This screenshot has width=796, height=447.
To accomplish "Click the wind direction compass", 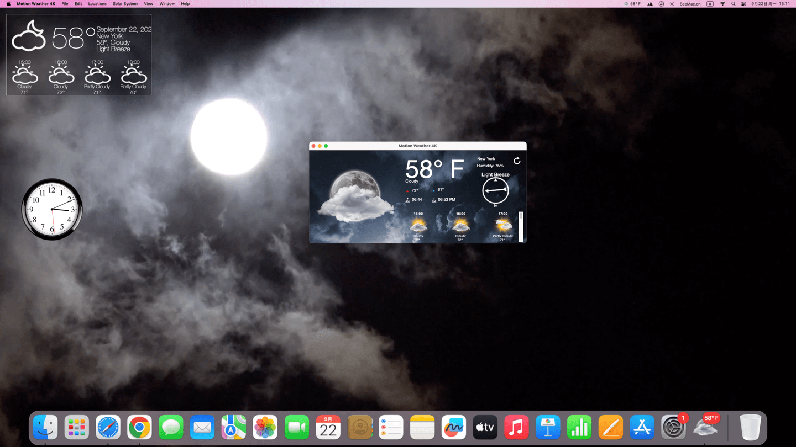I will click(495, 190).
